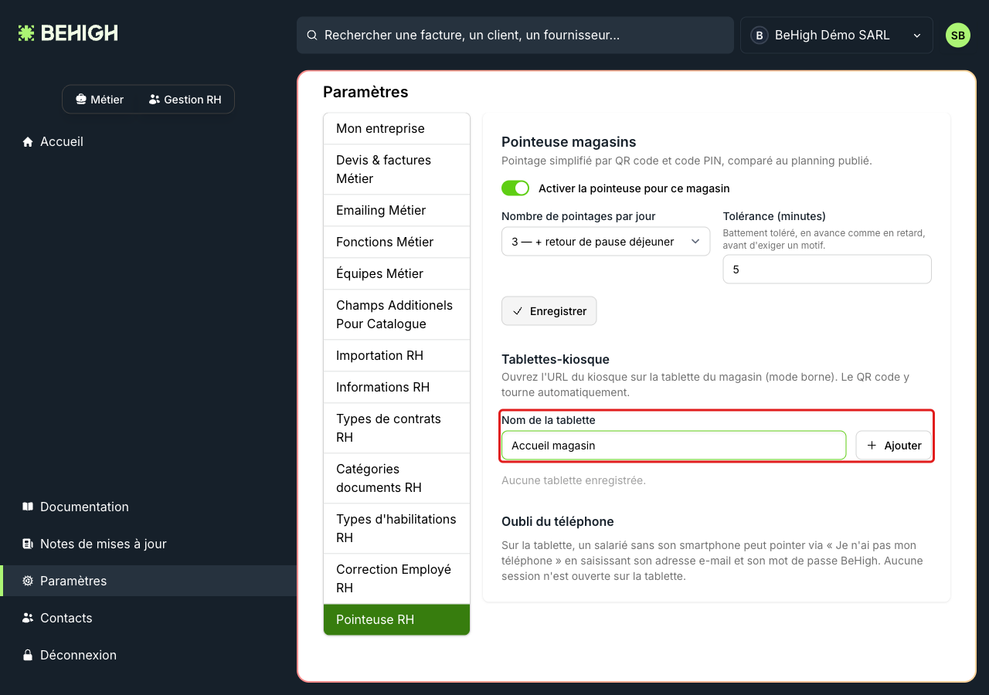Click the Documentation book icon

point(28,507)
